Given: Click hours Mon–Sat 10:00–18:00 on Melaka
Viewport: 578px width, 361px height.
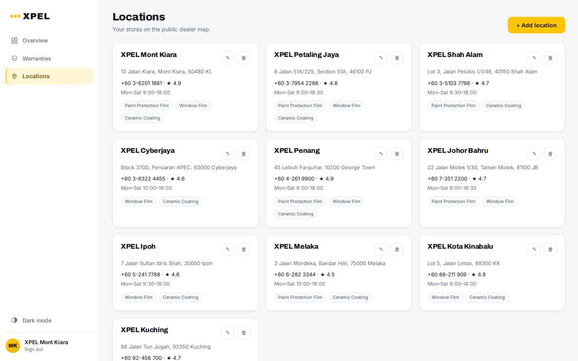Looking at the screenshot, I should pyautogui.click(x=299, y=284).
